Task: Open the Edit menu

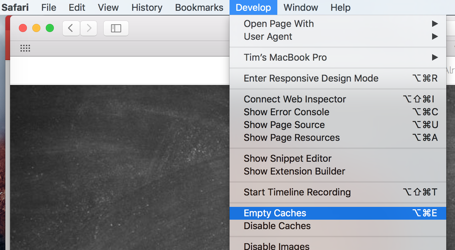Action: click(x=77, y=7)
